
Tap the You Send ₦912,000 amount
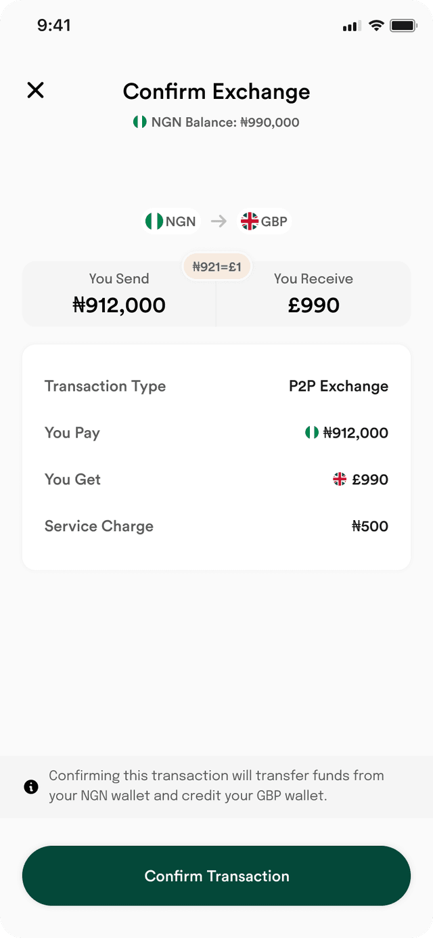[x=119, y=305]
